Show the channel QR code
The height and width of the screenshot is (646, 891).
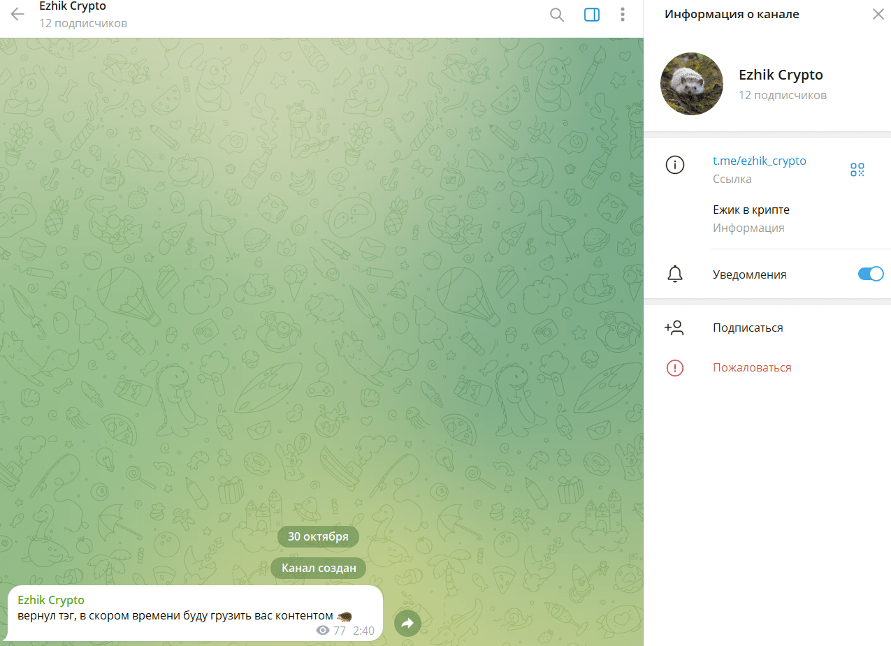(857, 169)
